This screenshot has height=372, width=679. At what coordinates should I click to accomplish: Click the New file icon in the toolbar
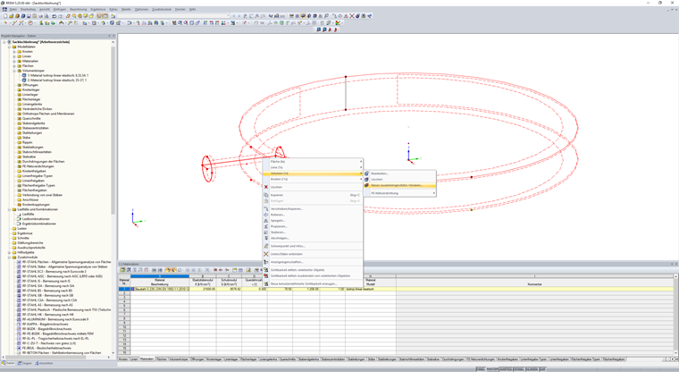coord(5,16)
